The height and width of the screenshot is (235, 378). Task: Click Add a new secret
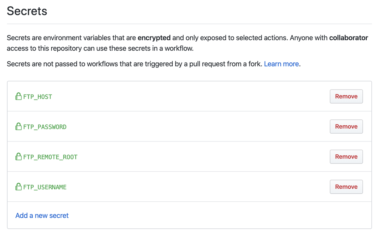coord(42,215)
